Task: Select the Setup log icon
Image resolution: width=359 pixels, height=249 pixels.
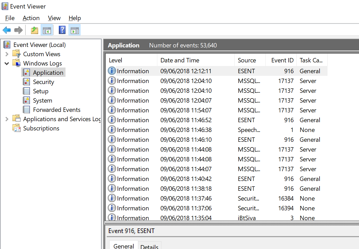Action: pyautogui.click(x=26, y=91)
